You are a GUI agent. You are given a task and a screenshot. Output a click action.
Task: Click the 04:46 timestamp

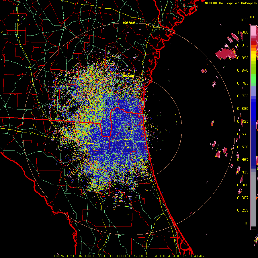click(197, 256)
